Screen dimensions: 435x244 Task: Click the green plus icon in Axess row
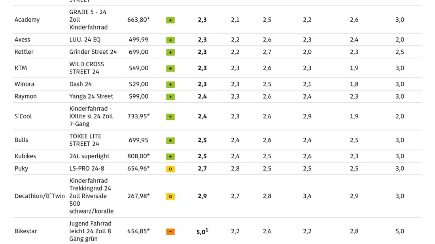[x=170, y=40]
